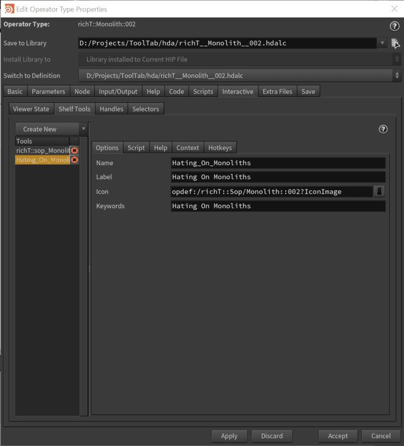This screenshot has height=446, width=404.
Task: Switch to the Parameters tab
Action: [x=48, y=91]
